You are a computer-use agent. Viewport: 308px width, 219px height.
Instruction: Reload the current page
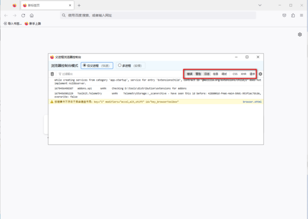pos(23,15)
